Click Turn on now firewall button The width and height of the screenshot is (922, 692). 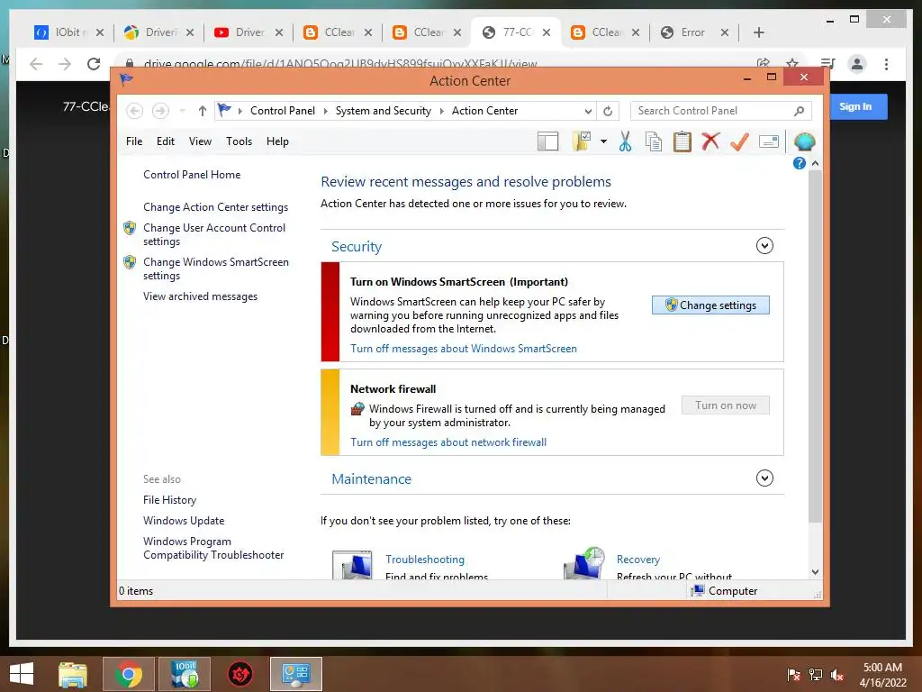(726, 405)
